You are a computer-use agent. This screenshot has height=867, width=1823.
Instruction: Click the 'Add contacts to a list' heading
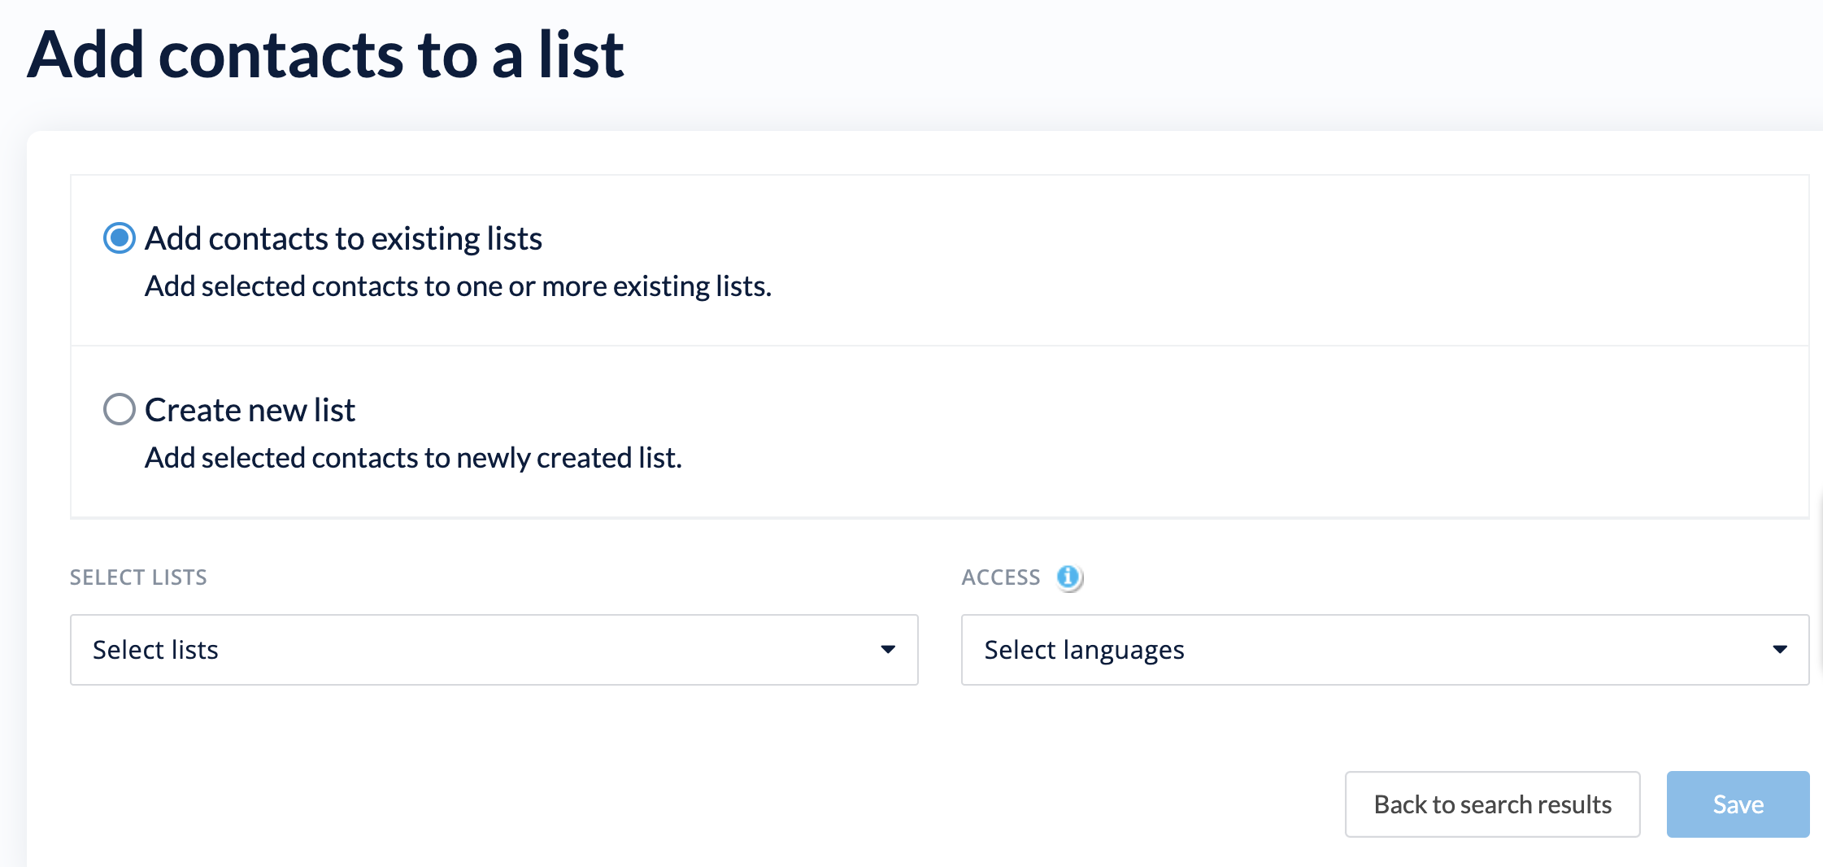(x=325, y=54)
